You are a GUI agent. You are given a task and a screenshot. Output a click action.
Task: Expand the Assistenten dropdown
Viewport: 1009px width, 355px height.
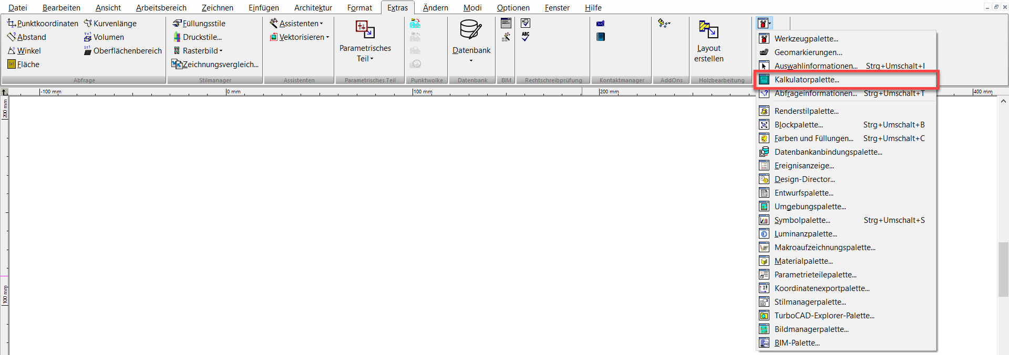(x=321, y=24)
